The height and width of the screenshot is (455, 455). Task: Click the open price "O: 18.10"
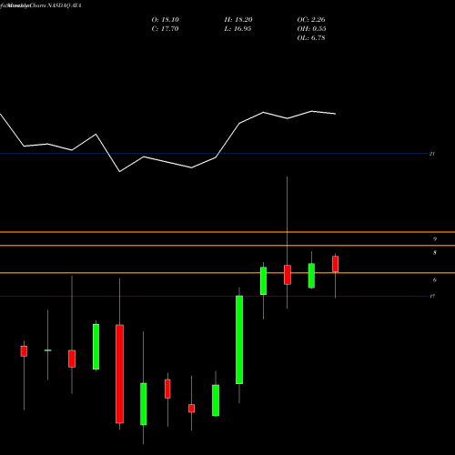[x=166, y=20]
